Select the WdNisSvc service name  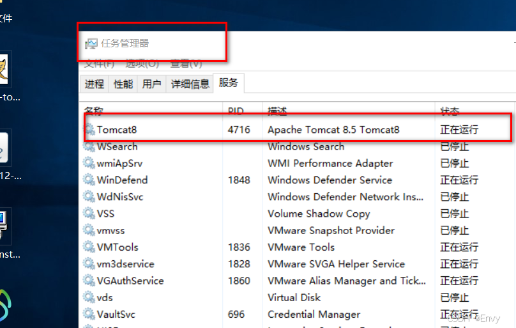coord(120,197)
